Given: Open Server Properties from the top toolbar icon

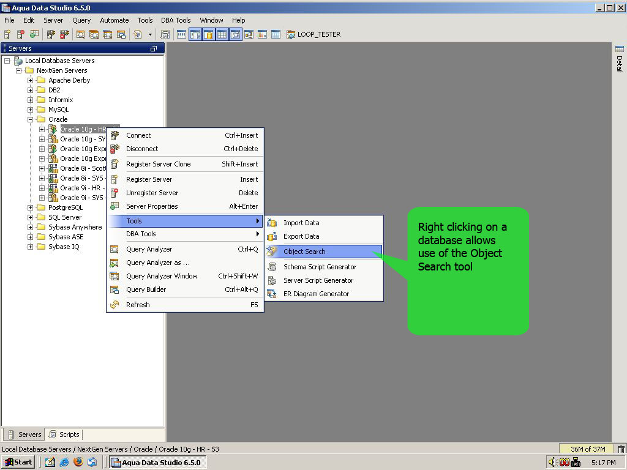Looking at the screenshot, I should pos(34,34).
